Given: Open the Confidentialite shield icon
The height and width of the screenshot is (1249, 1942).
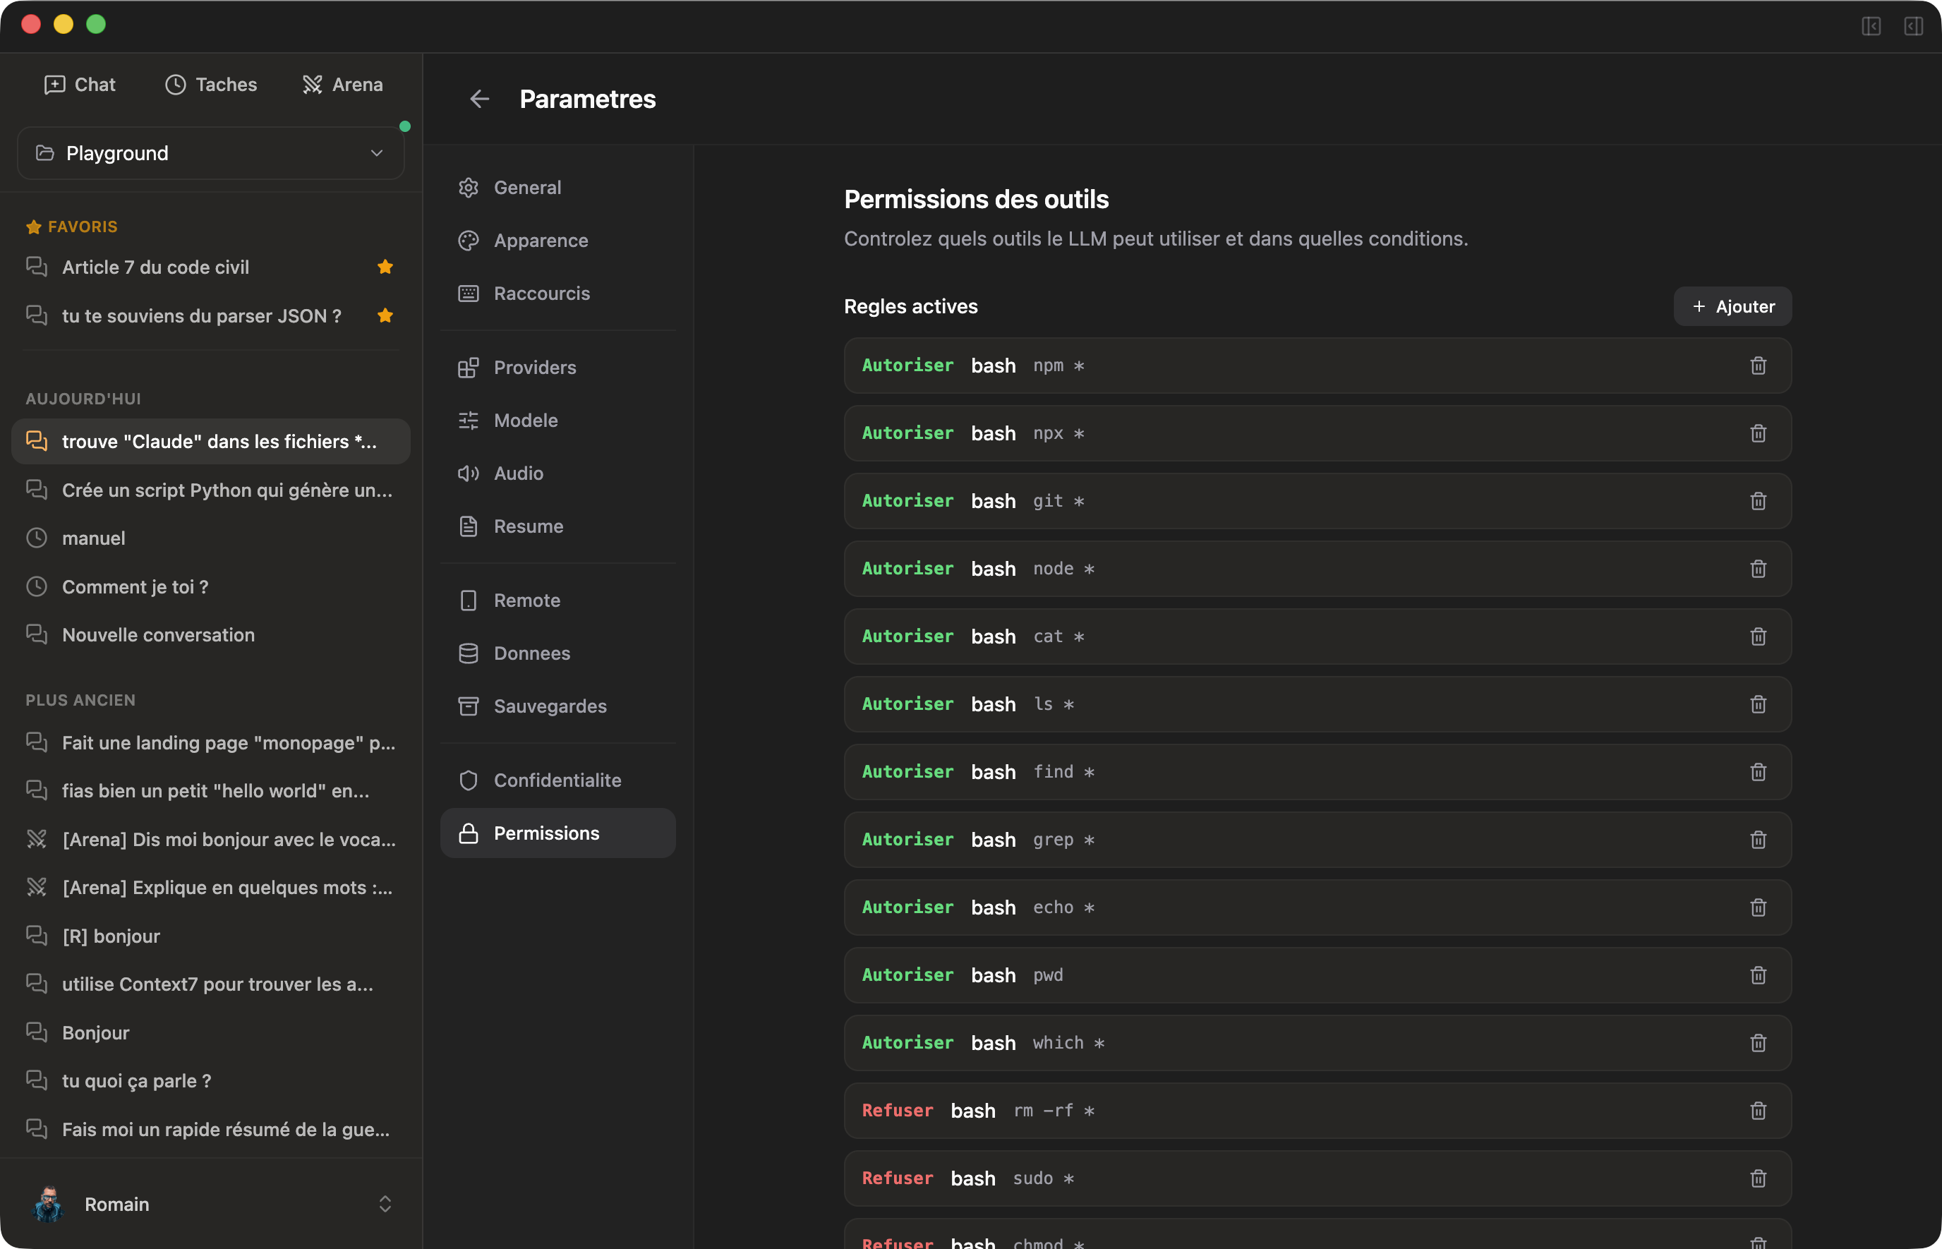Looking at the screenshot, I should click(469, 780).
